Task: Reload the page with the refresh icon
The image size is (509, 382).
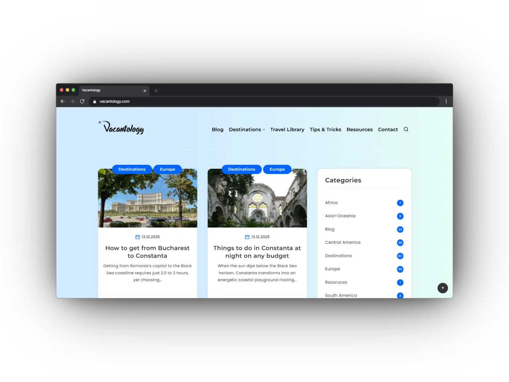Action: coord(82,101)
